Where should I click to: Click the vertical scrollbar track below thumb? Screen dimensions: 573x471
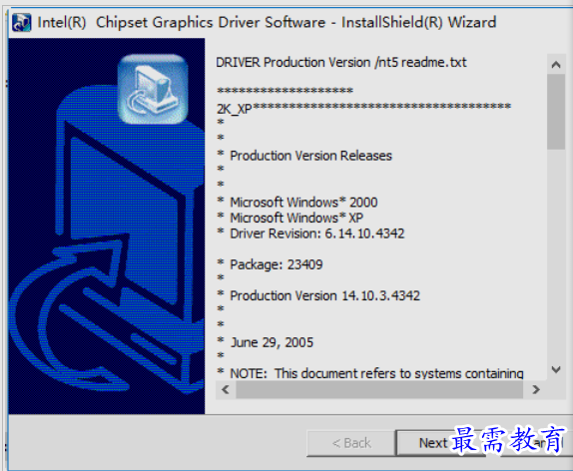point(556,255)
